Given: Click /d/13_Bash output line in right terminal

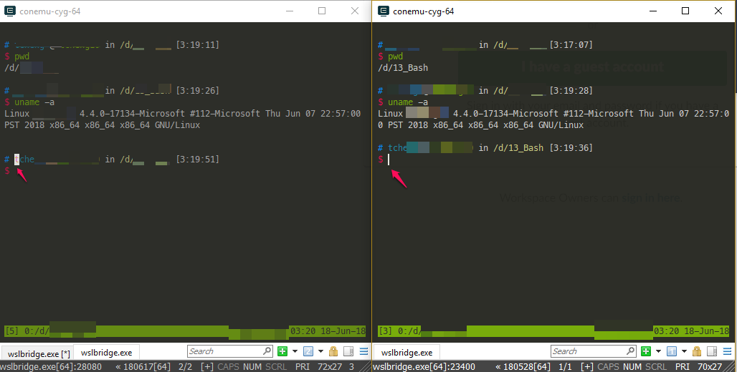Looking at the screenshot, I should pyautogui.click(x=403, y=68).
